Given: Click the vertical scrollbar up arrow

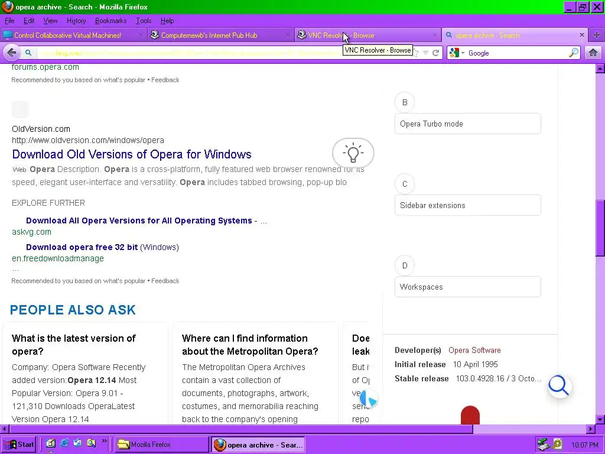Looking at the screenshot, I should (600, 69).
